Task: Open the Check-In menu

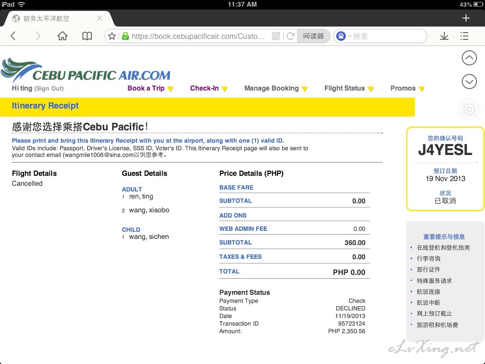Action: 204,88
